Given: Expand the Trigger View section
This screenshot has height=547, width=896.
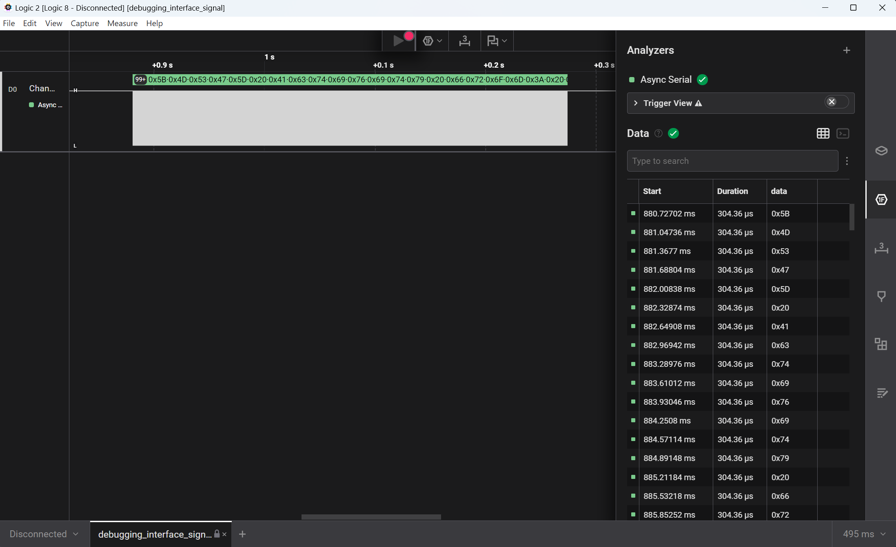Looking at the screenshot, I should pos(636,103).
